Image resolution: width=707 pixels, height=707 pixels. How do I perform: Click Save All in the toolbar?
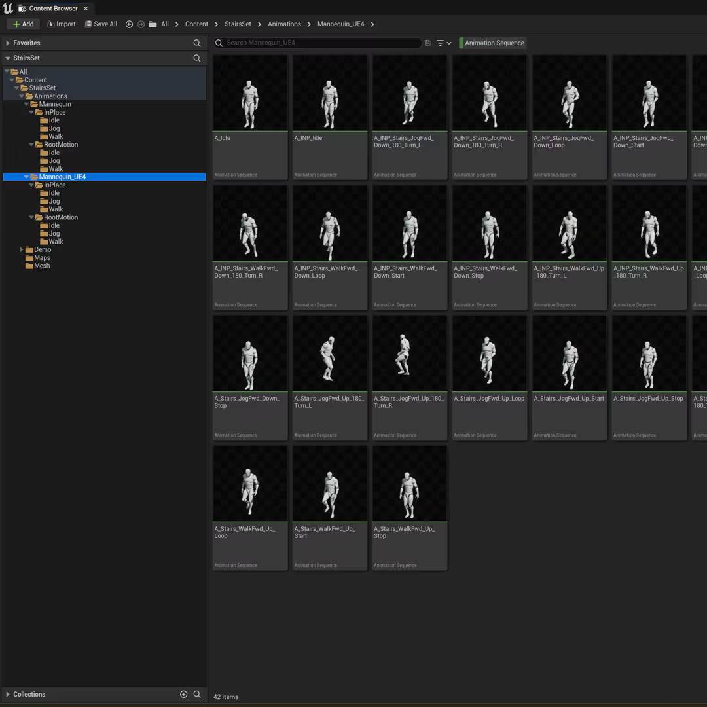pyautogui.click(x=101, y=24)
